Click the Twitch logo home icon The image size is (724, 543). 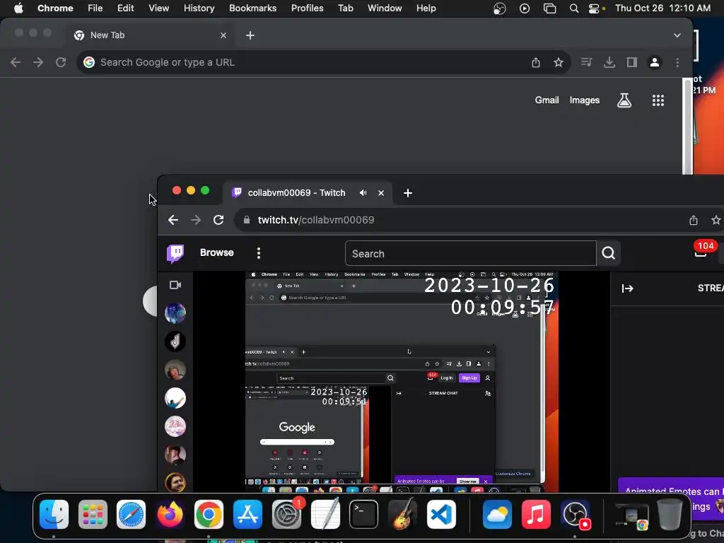pyautogui.click(x=175, y=253)
